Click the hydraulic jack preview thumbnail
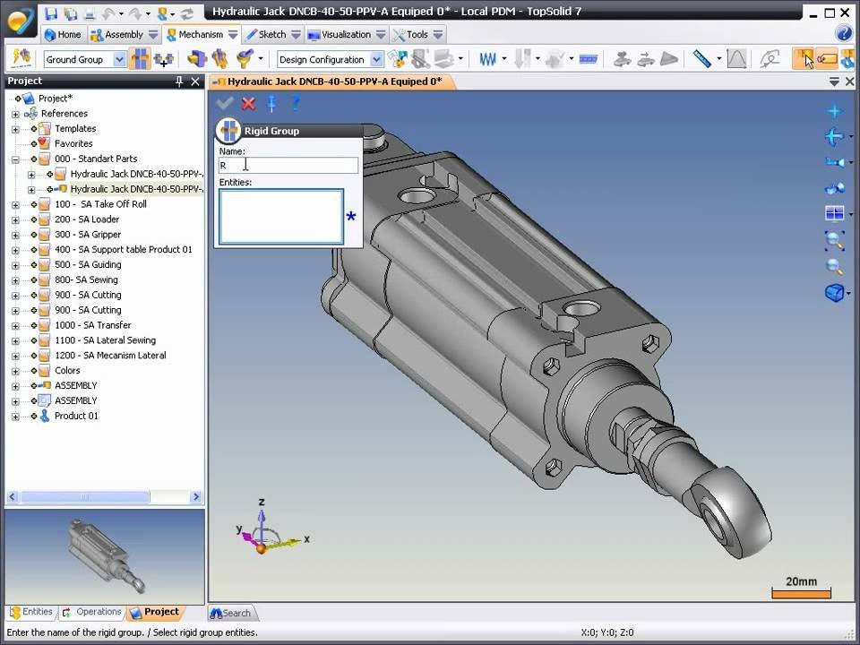 click(105, 556)
